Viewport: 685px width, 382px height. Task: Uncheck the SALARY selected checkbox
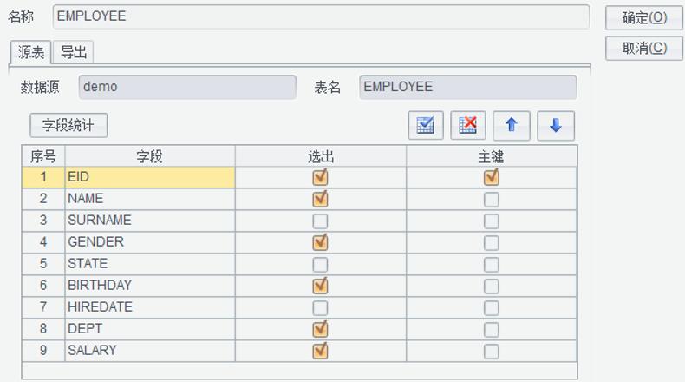320,351
